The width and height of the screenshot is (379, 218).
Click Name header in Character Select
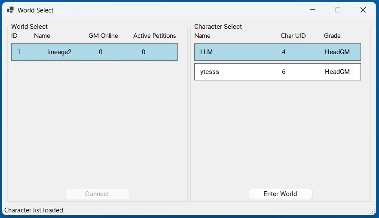coord(202,36)
